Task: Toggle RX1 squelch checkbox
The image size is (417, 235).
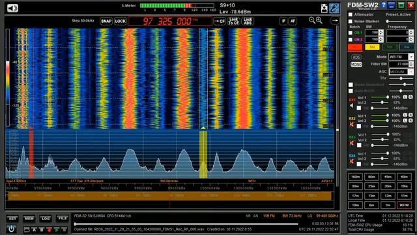Action: coord(359,108)
